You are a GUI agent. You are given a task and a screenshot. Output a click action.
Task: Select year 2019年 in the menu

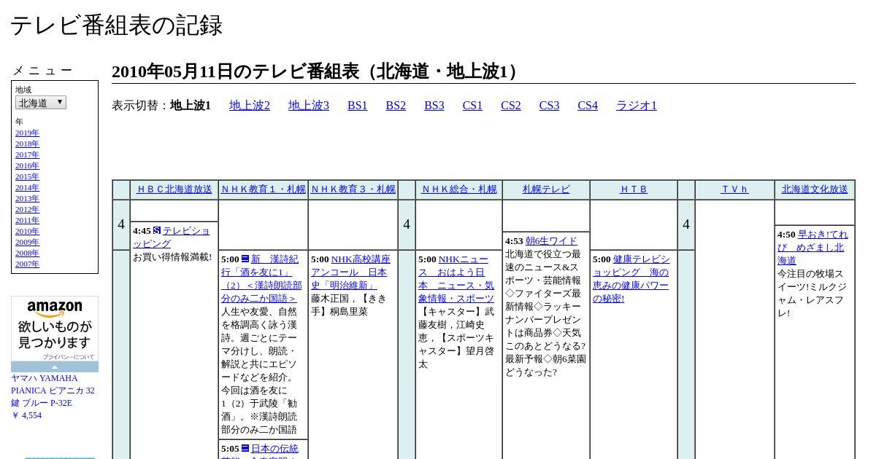pos(27,133)
